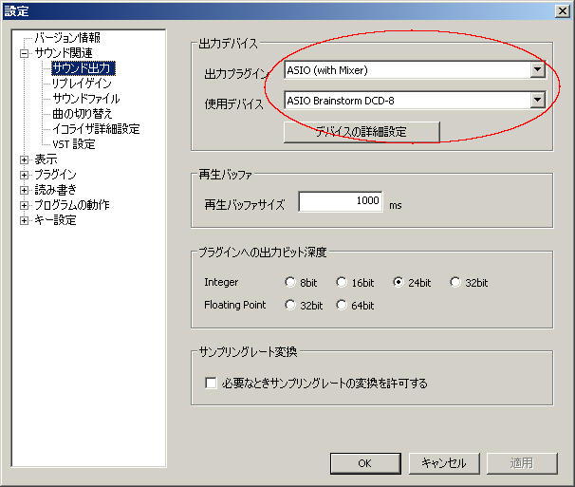Viewport: 575px width, 487px height.
Task: Select Floating Point 32bit output depth
Action: pos(289,305)
